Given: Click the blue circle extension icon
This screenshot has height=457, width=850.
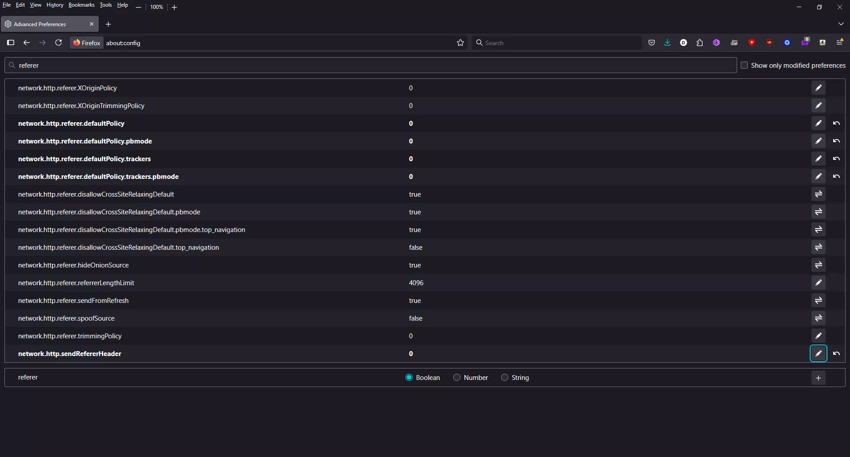Looking at the screenshot, I should [787, 43].
